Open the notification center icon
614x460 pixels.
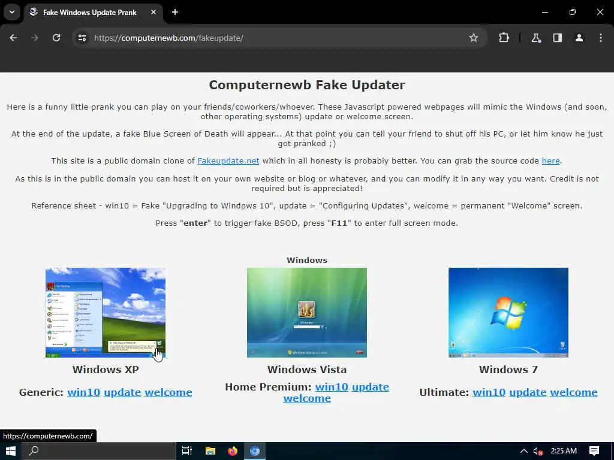tap(594, 451)
